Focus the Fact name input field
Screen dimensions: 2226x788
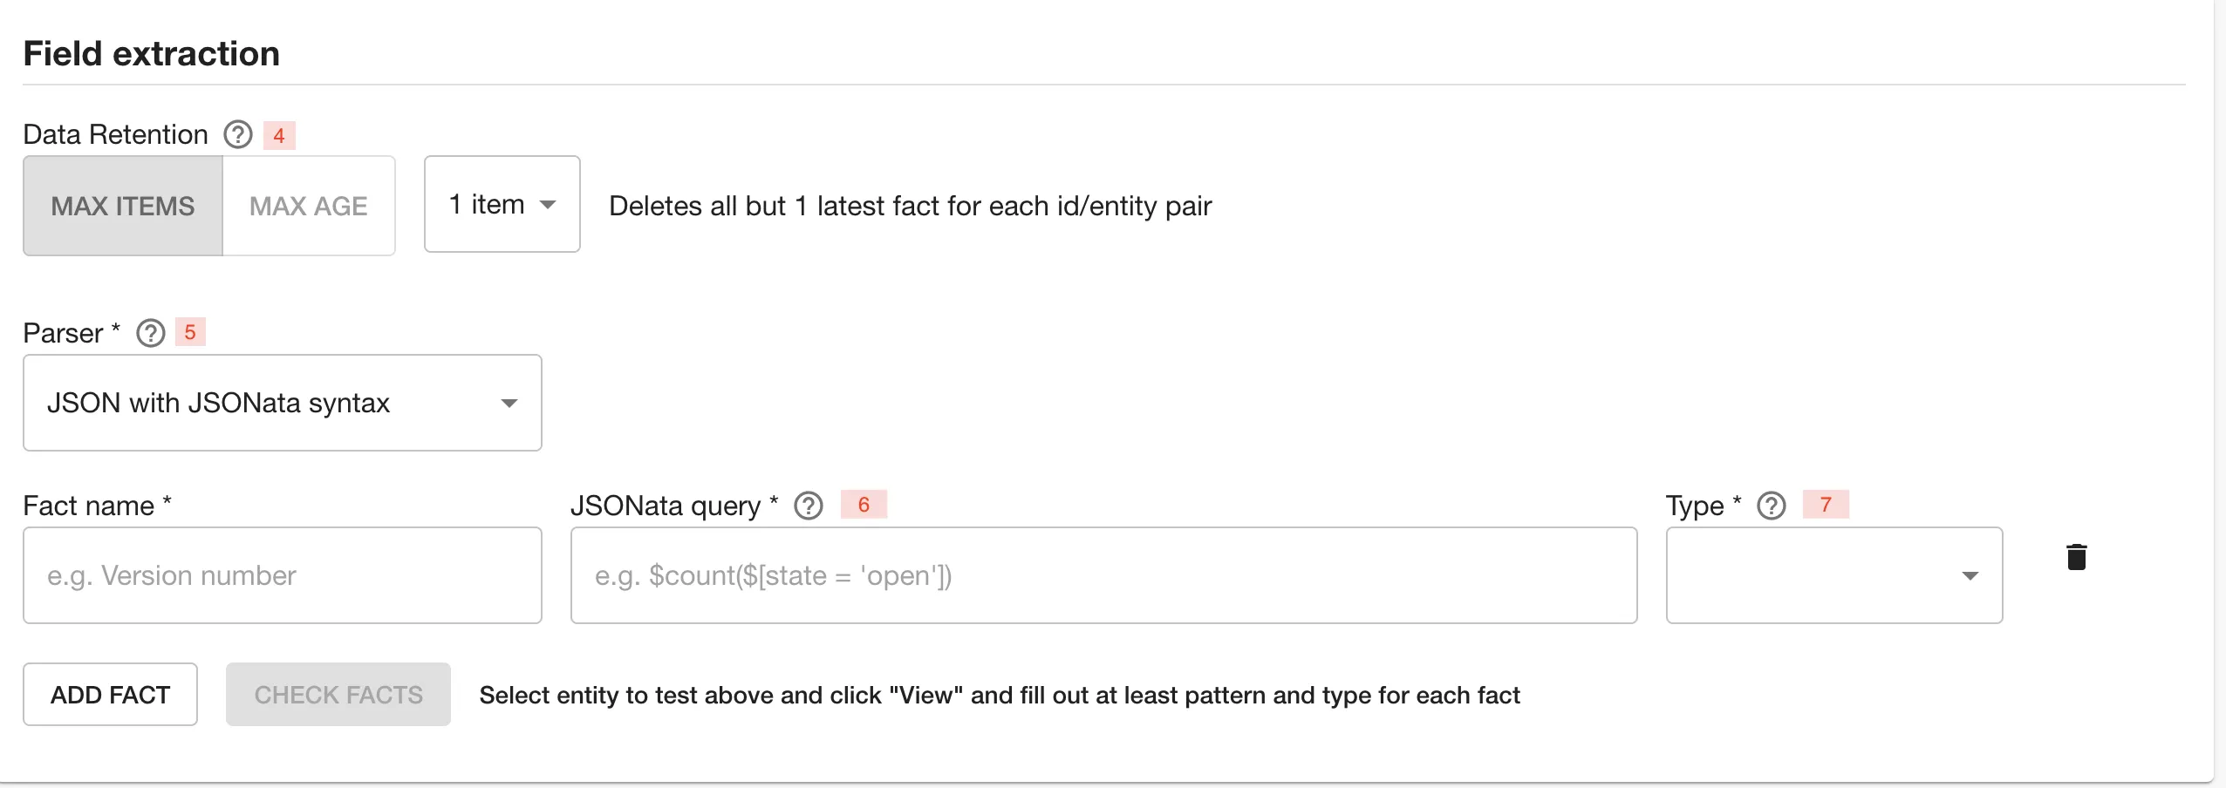point(282,575)
